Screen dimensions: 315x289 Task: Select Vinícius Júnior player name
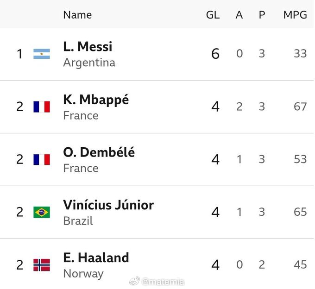coord(108,205)
